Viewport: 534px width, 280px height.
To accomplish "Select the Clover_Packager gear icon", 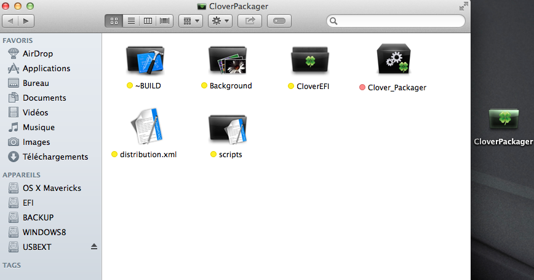I will [x=394, y=59].
